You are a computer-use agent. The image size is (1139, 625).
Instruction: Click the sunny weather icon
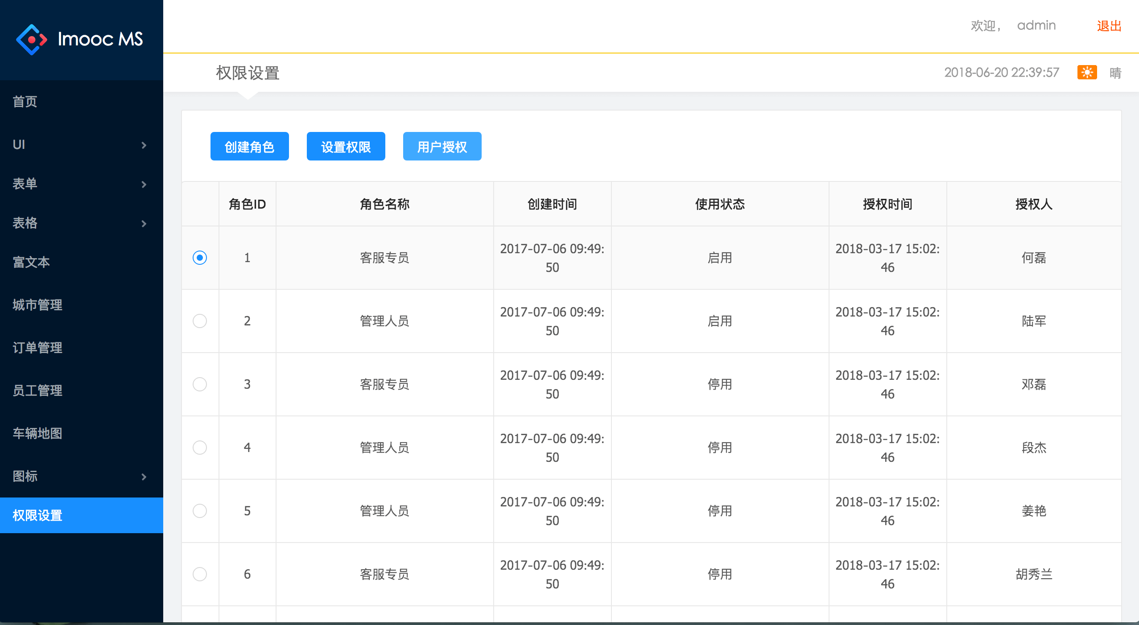point(1087,72)
